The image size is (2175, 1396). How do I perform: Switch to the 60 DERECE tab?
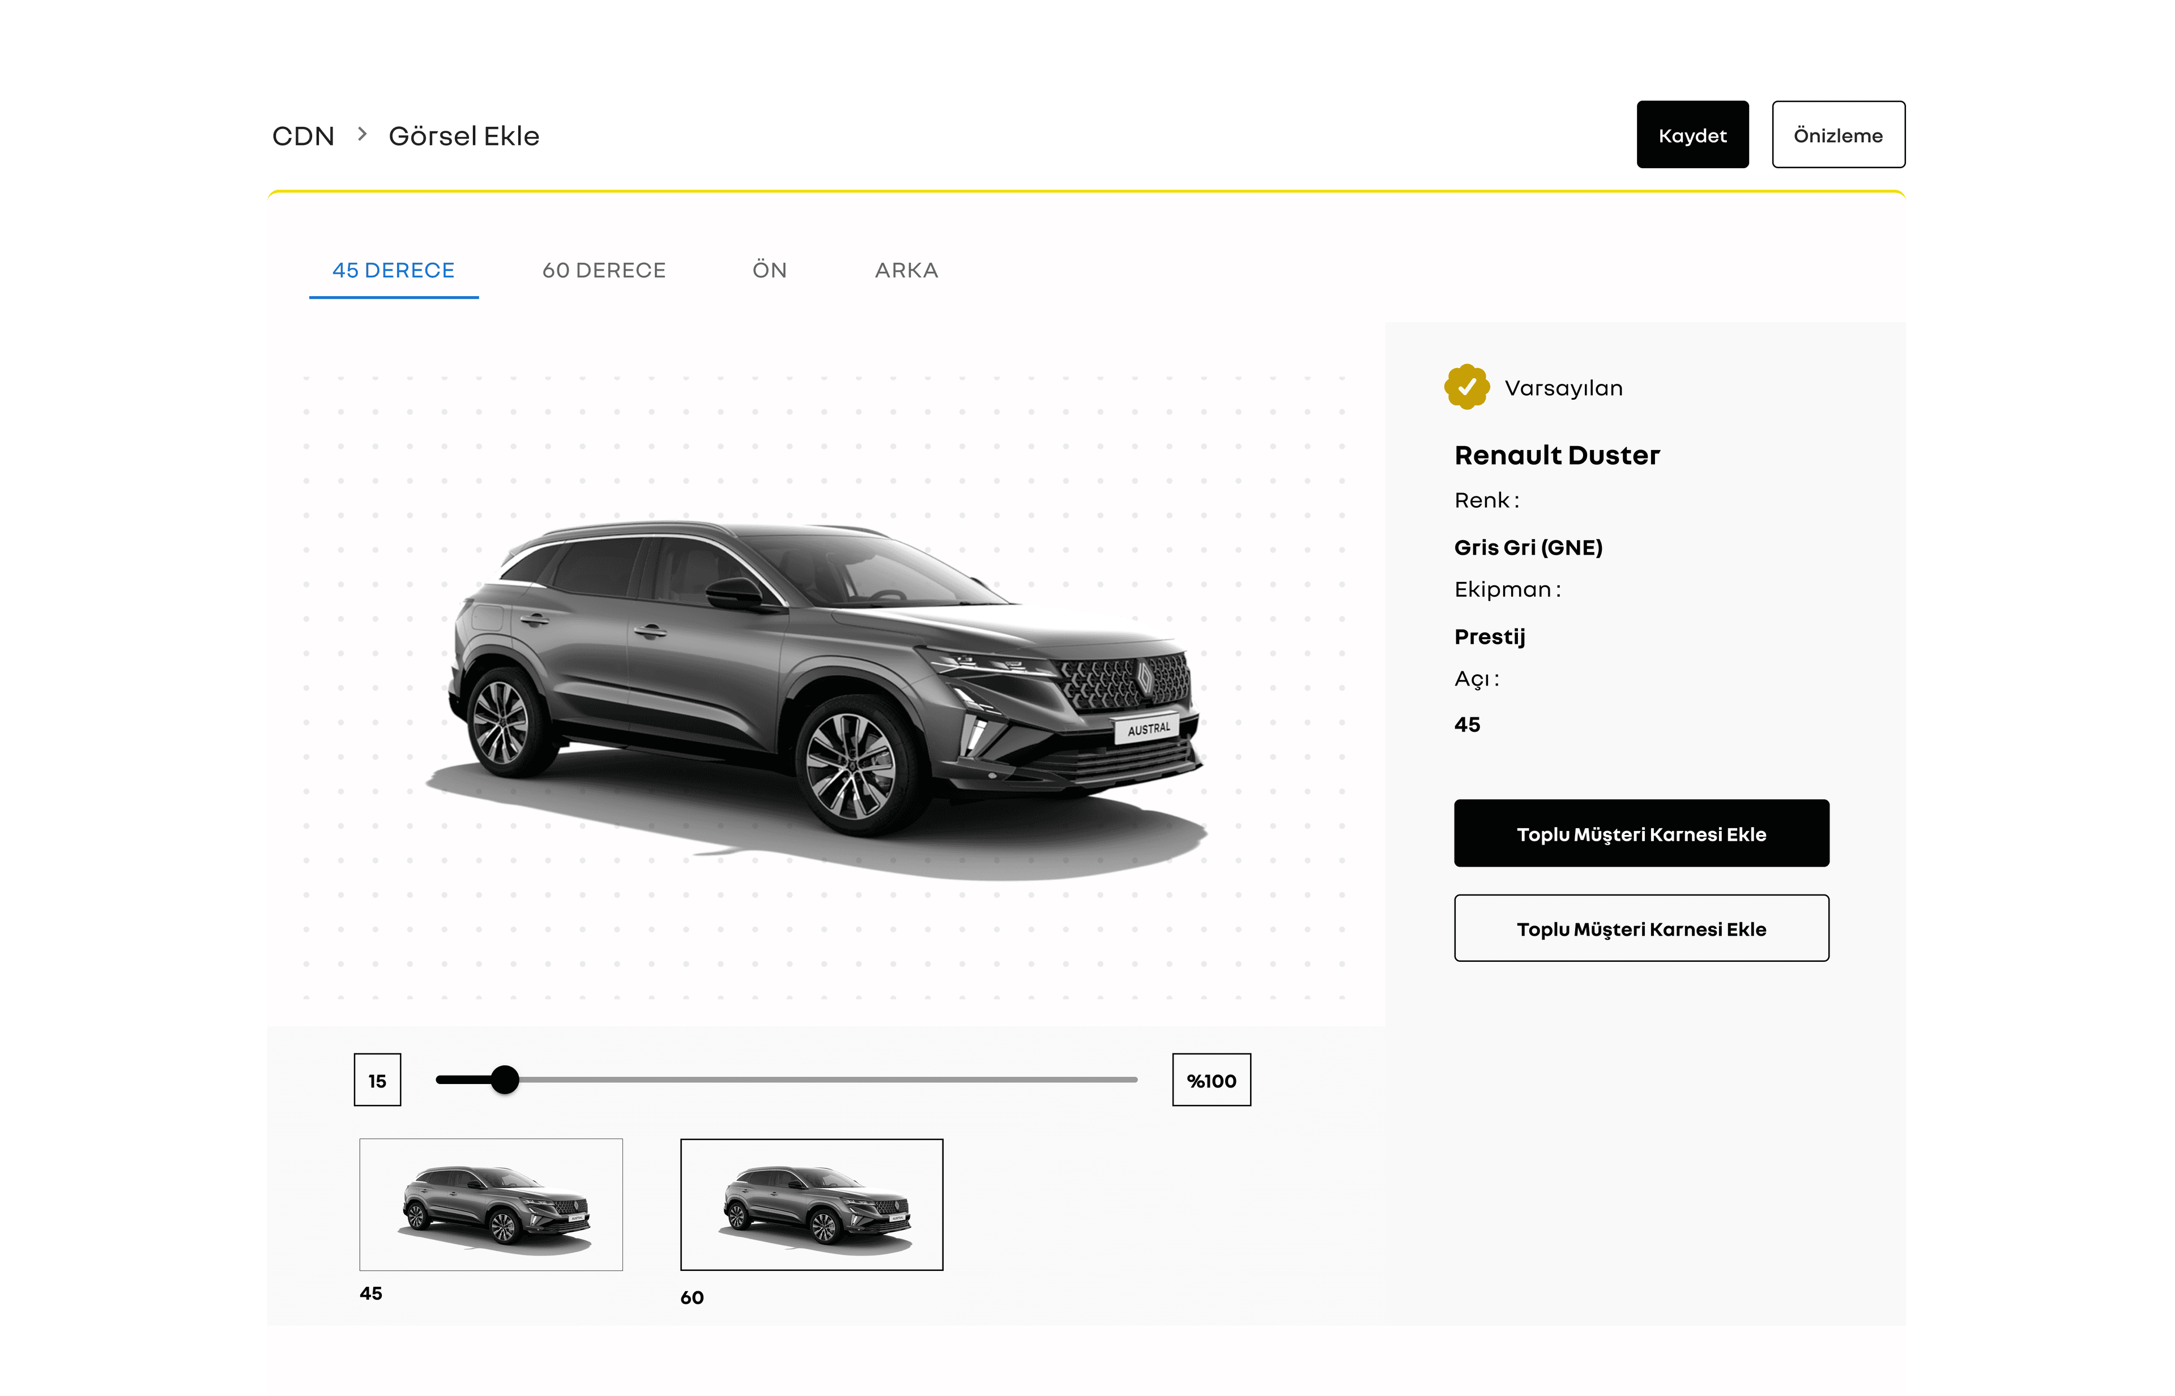pyautogui.click(x=603, y=270)
